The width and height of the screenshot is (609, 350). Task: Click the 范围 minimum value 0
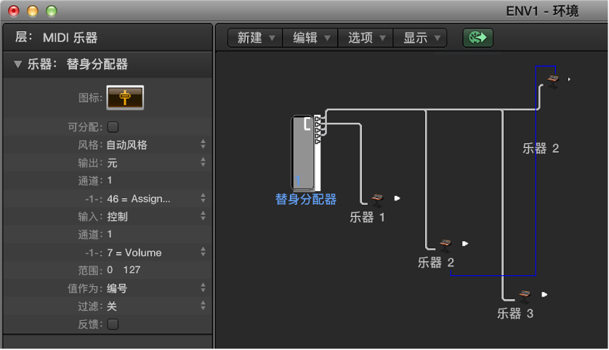point(110,270)
